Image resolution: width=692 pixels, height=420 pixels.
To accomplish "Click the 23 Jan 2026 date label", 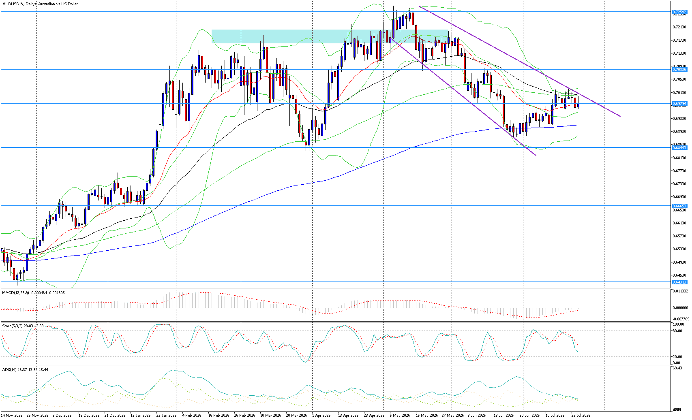I will pyautogui.click(x=166, y=415).
